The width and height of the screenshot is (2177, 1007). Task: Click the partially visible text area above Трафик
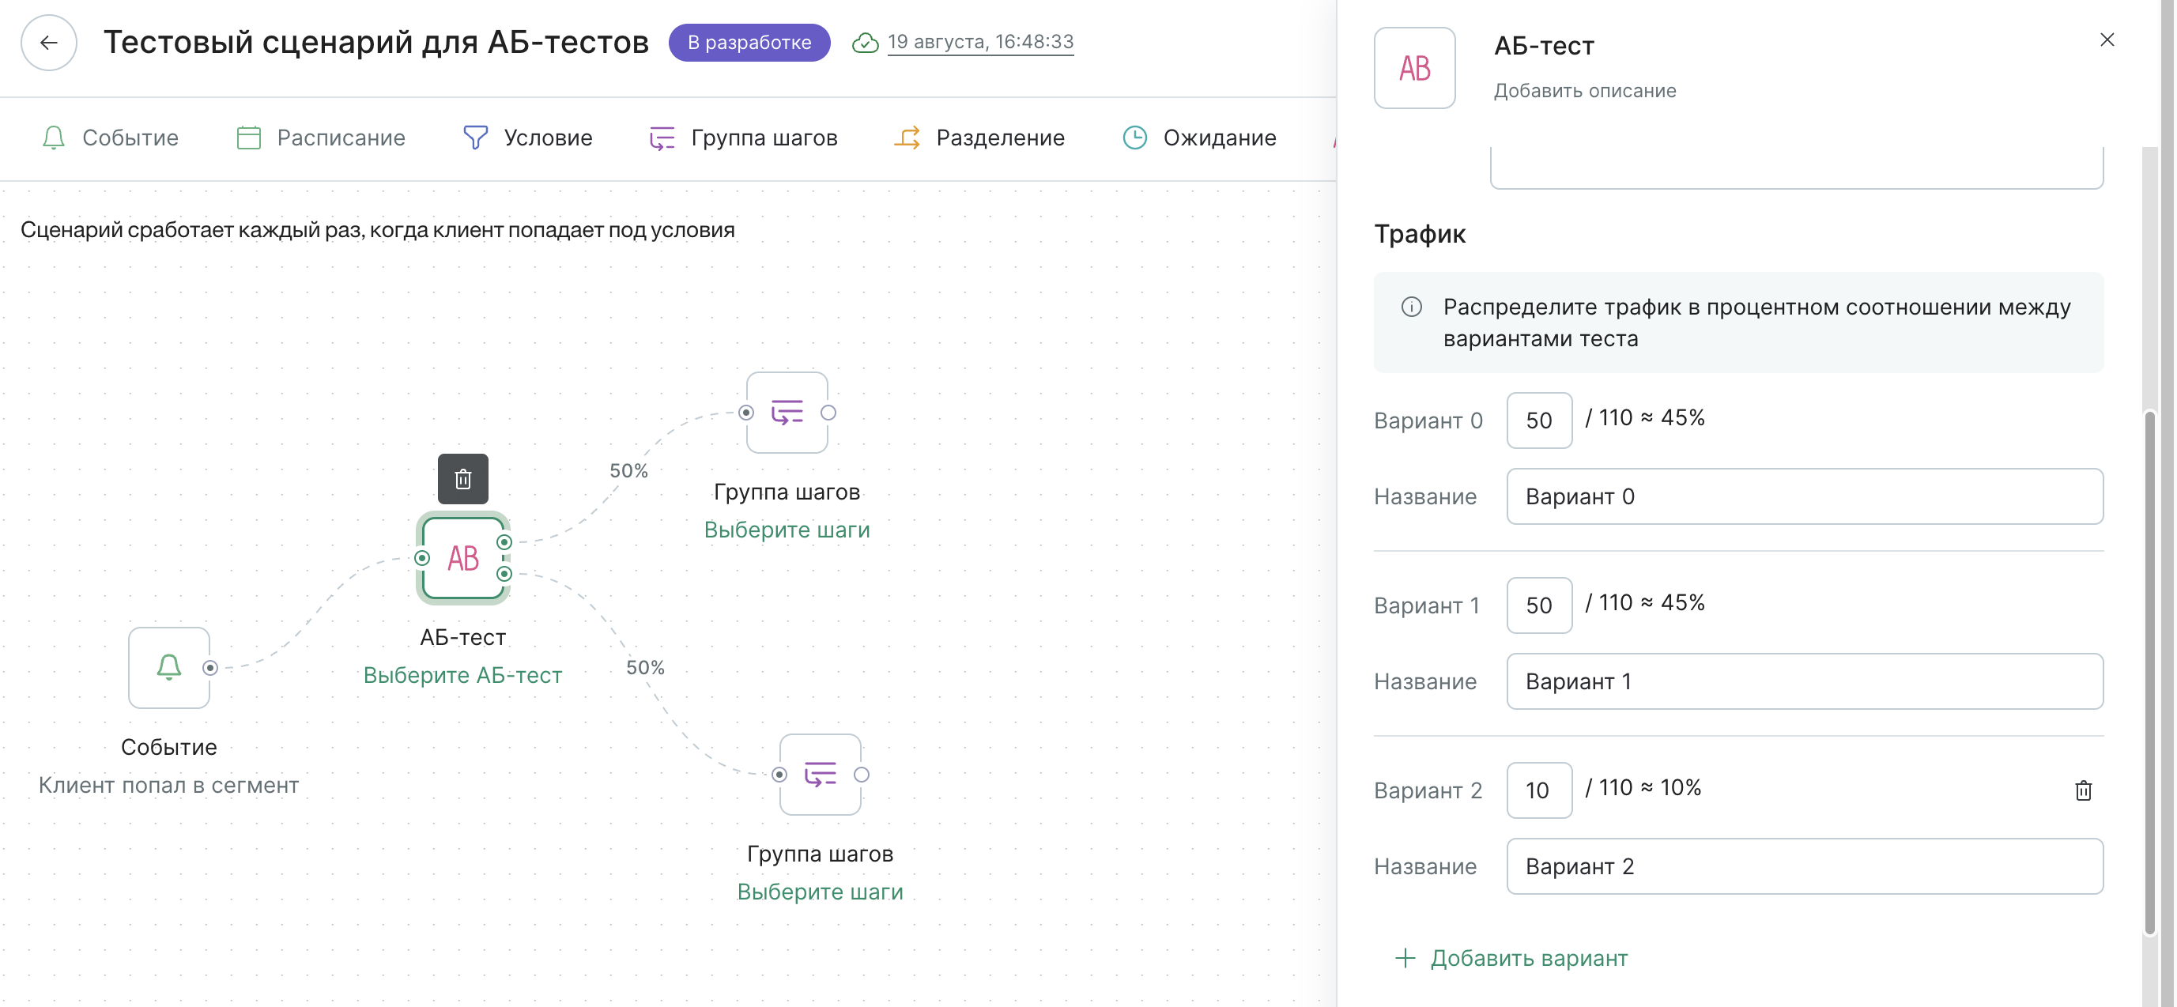pyautogui.click(x=1796, y=168)
